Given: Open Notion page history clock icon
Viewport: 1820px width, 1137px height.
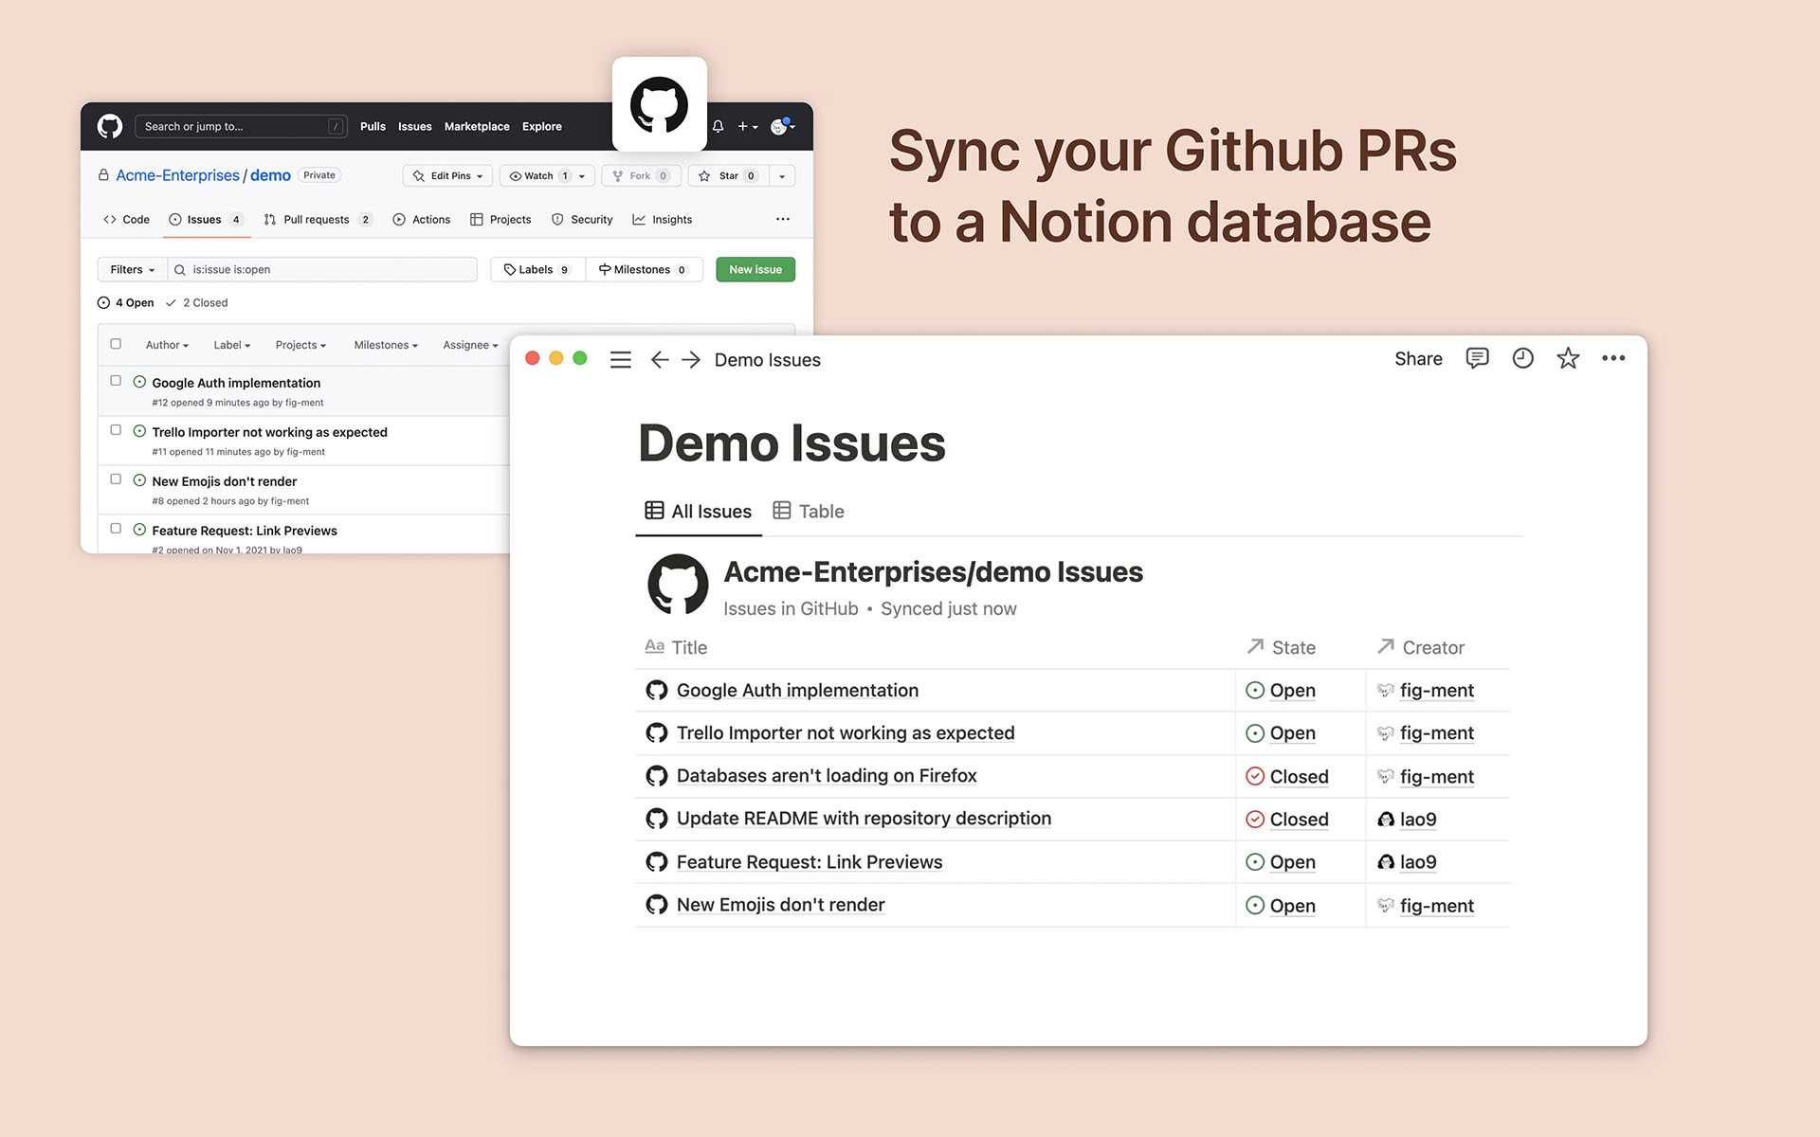Looking at the screenshot, I should [x=1522, y=358].
